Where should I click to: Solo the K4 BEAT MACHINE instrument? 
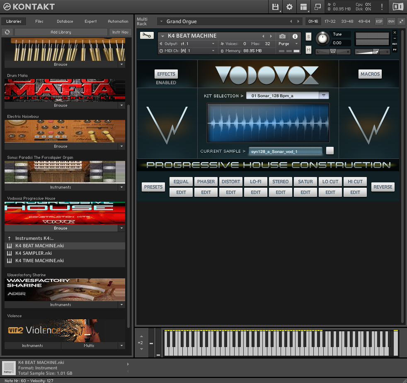click(308, 36)
